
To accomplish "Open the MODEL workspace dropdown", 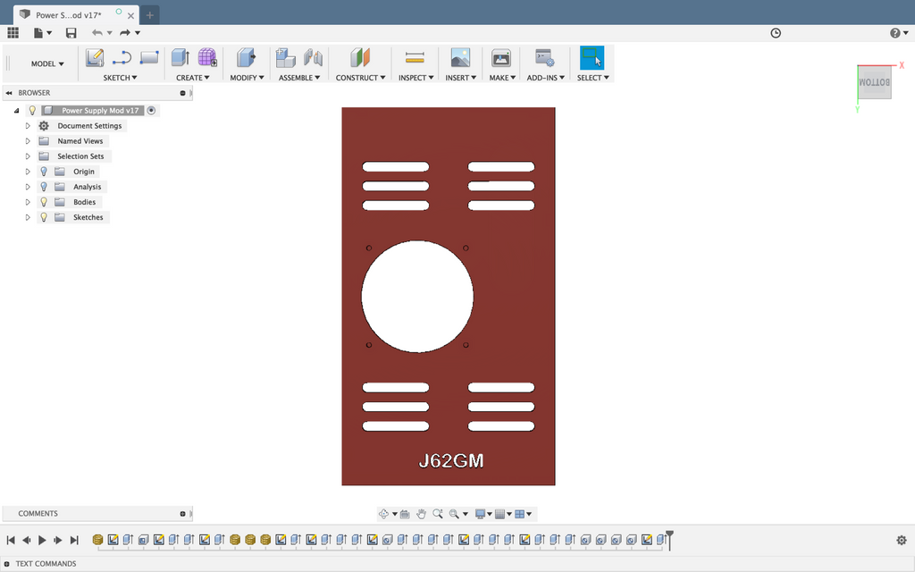I will 47,63.
